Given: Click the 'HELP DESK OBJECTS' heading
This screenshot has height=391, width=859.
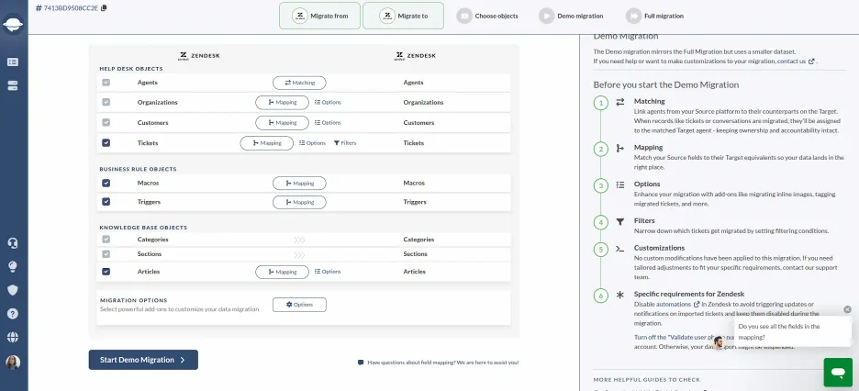Looking at the screenshot, I should click(x=131, y=69).
